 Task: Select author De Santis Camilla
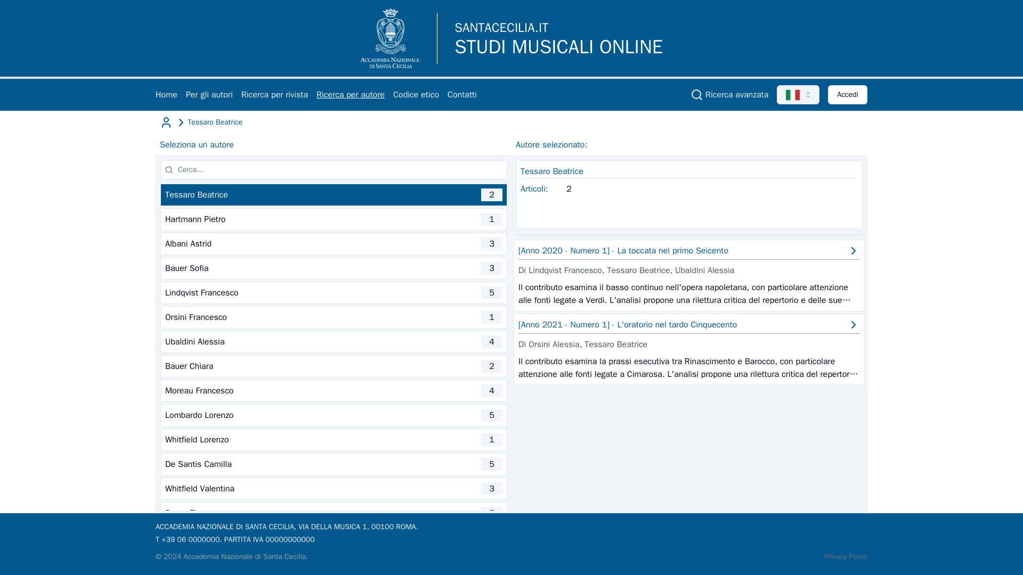click(334, 464)
